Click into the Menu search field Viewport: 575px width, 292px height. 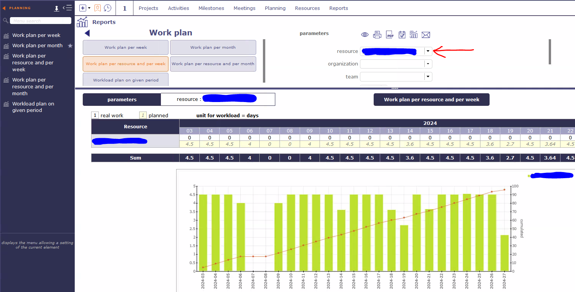[40, 21]
